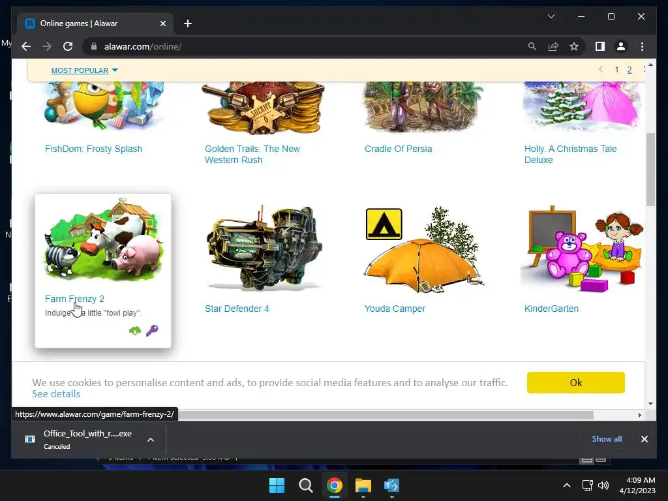Open Windows taskbar Search
Screen dimensions: 668x501
[305, 485]
